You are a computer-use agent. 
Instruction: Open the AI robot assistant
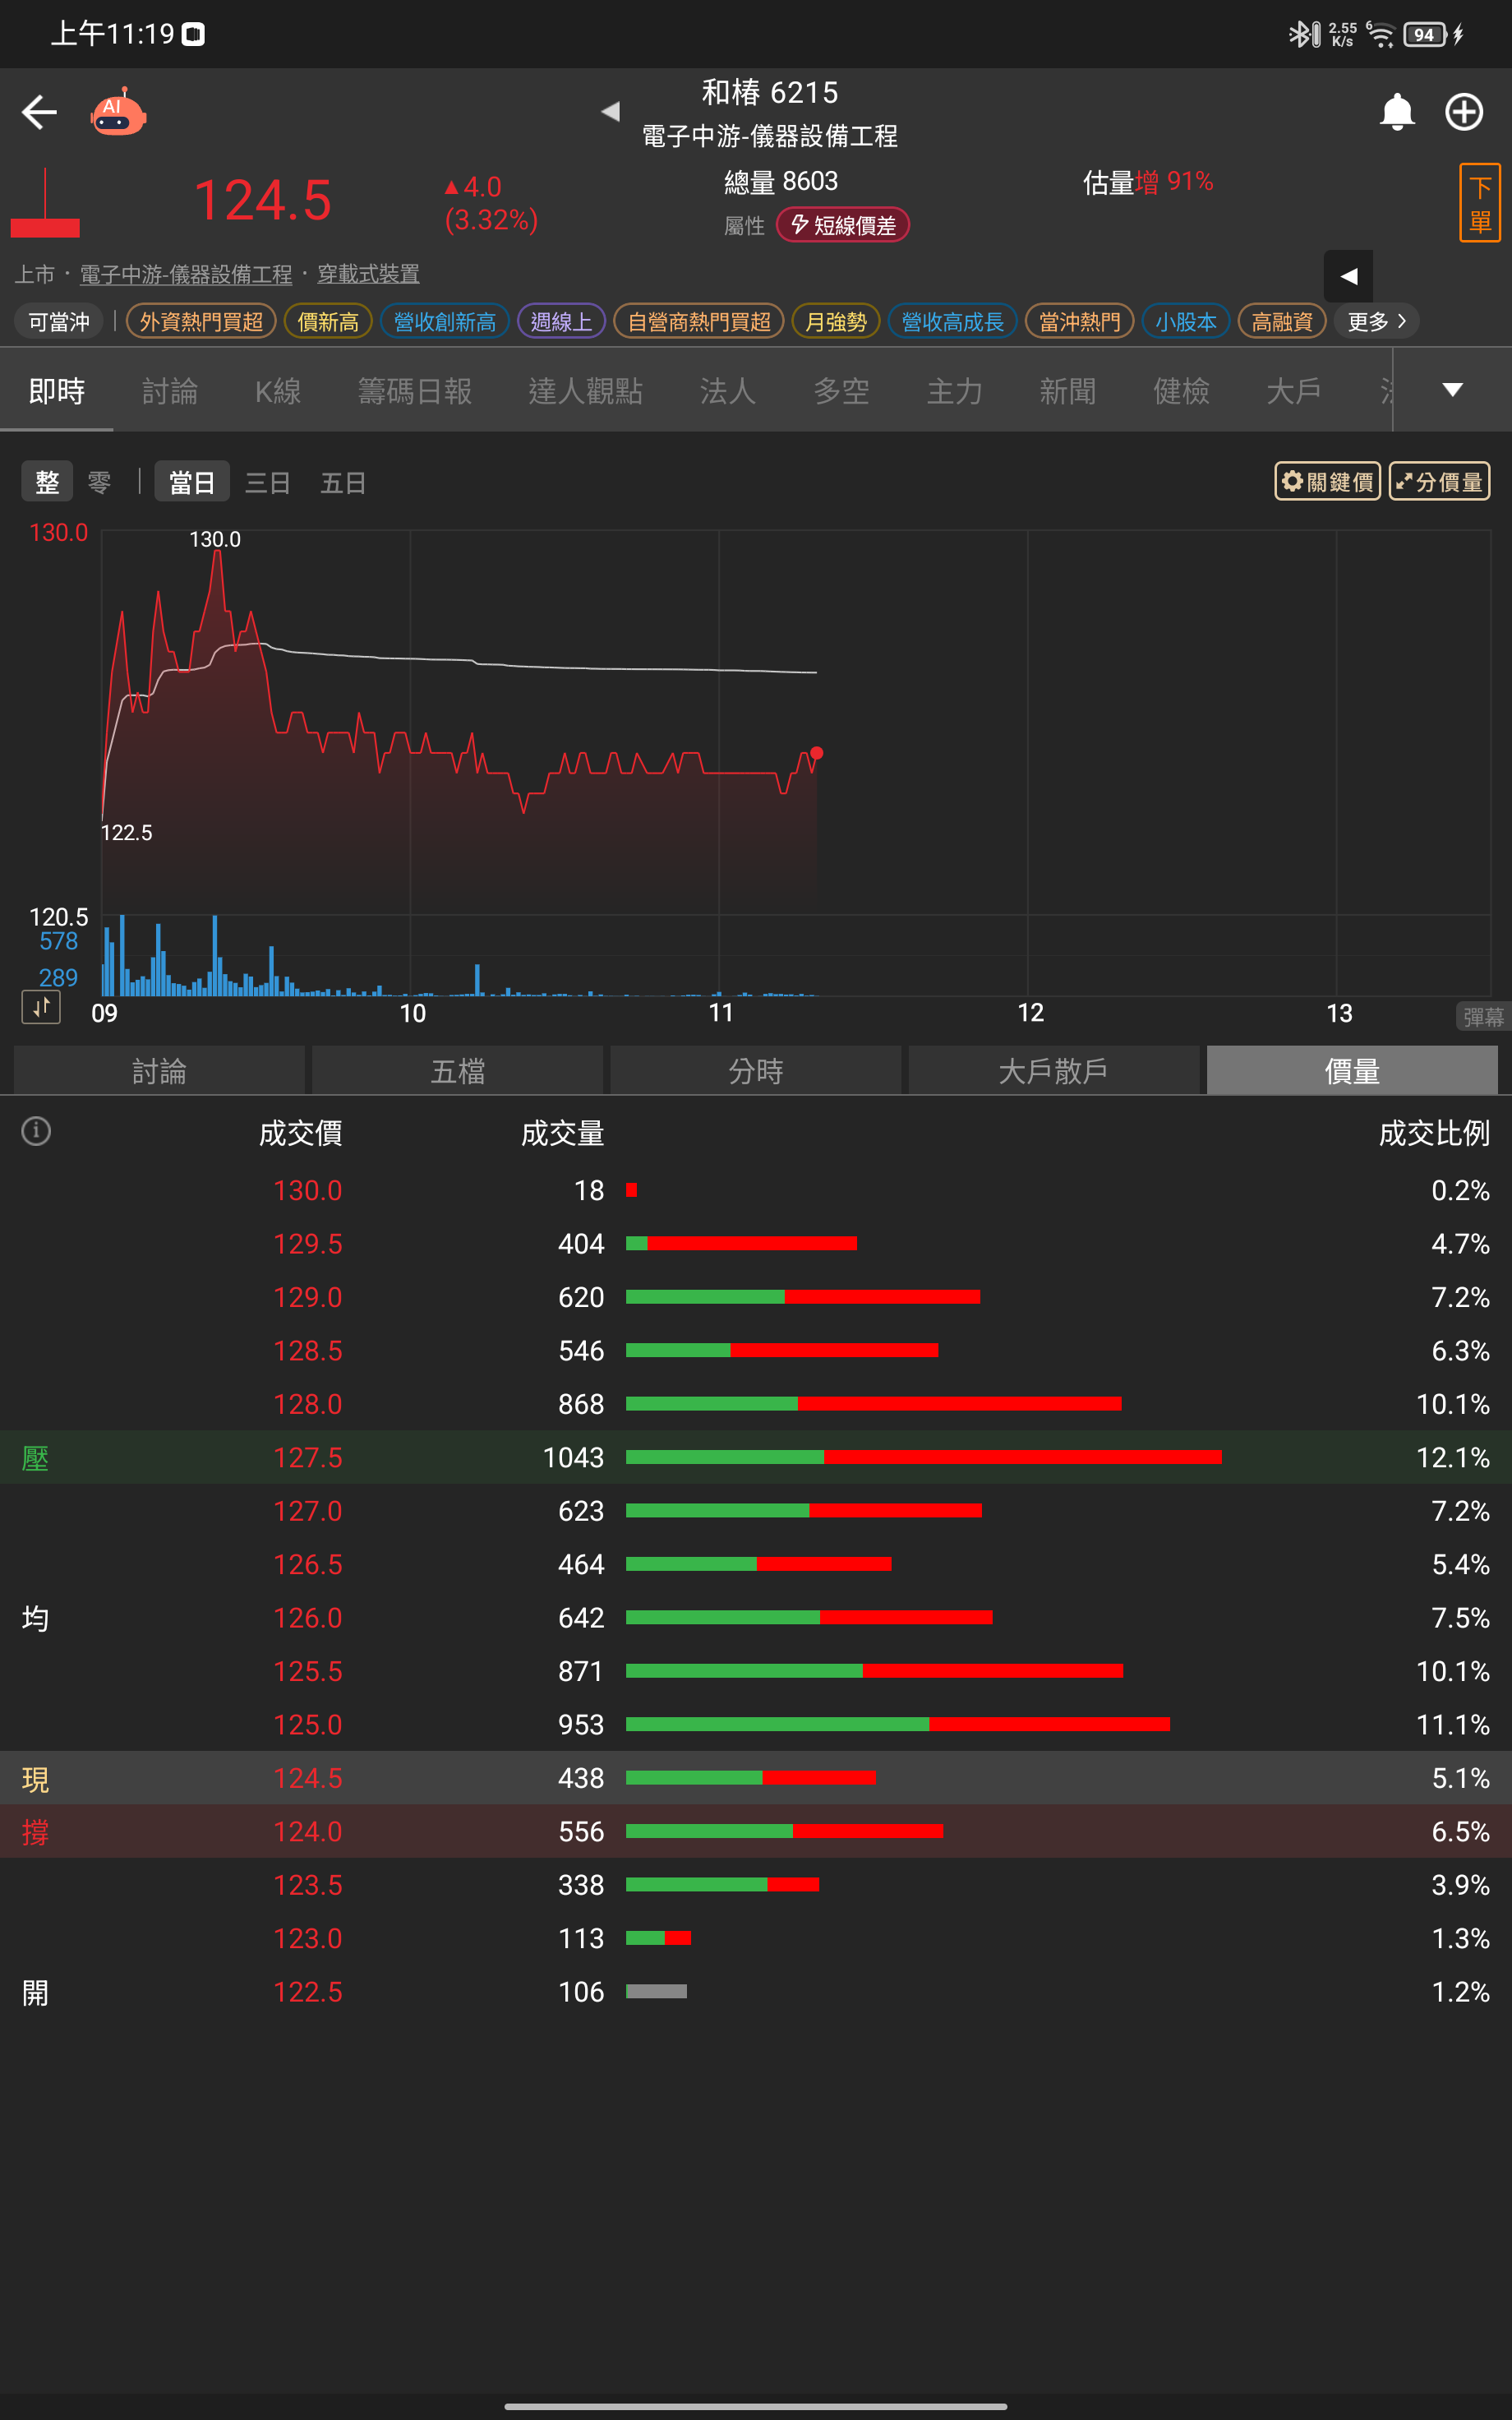pyautogui.click(x=118, y=113)
